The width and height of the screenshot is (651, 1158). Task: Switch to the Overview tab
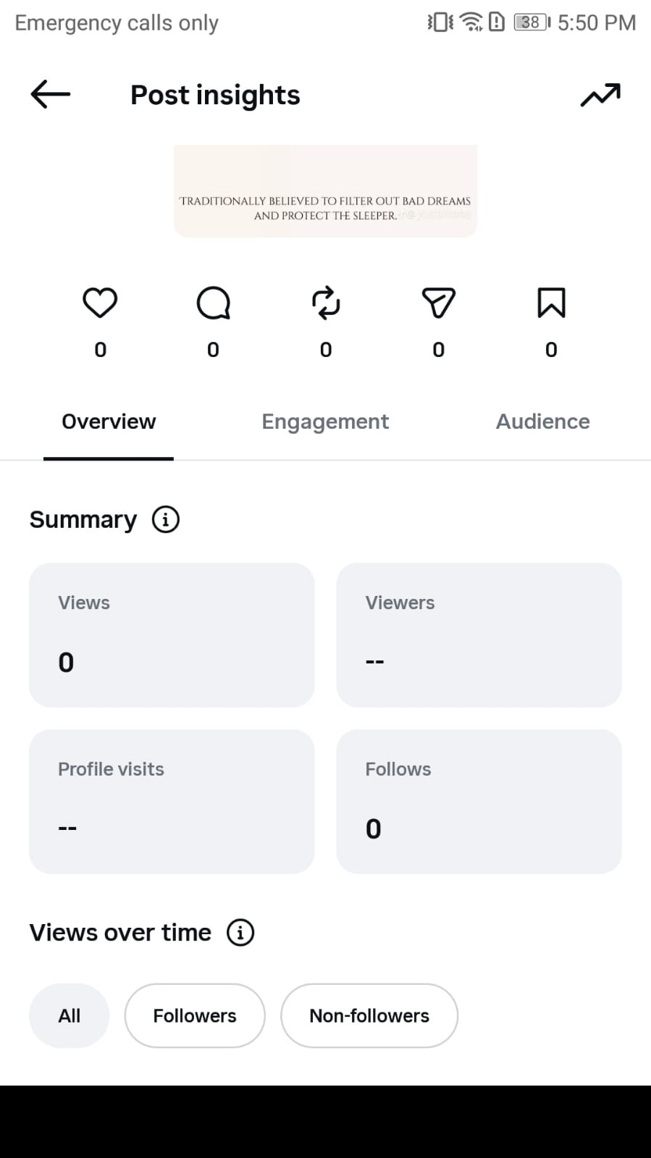[x=109, y=421]
